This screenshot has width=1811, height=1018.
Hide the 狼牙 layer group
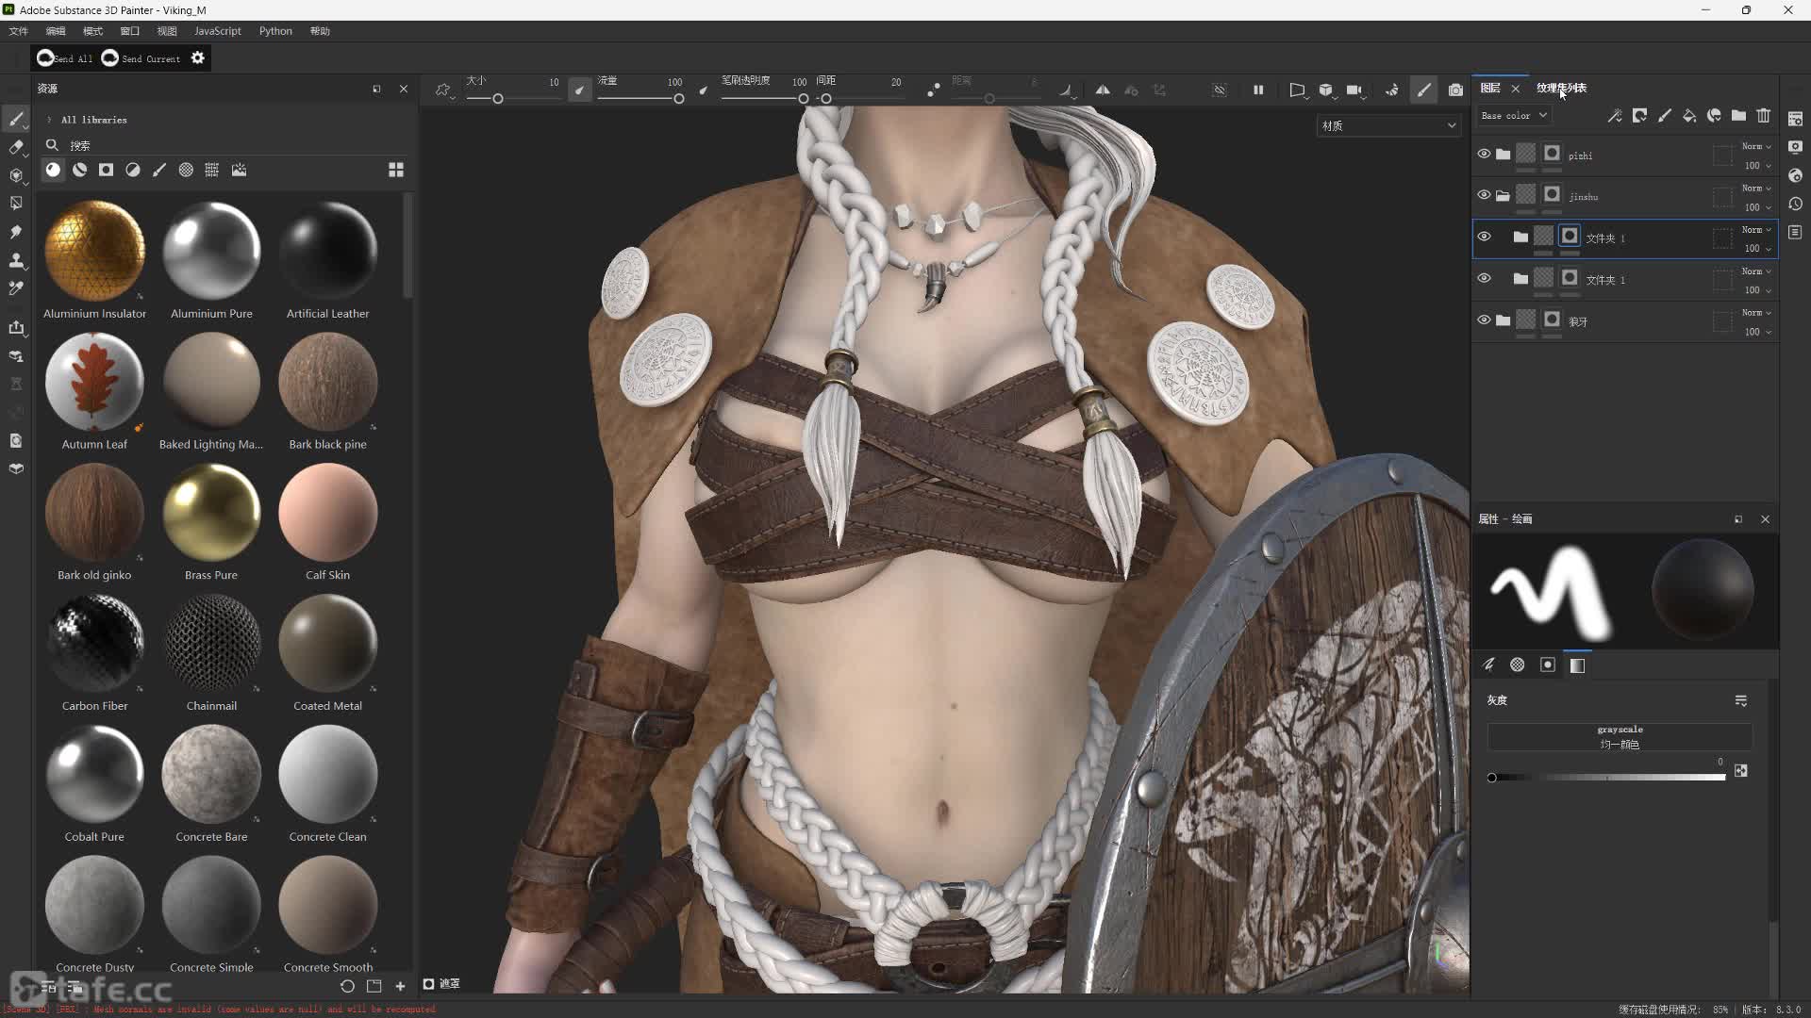[1484, 320]
